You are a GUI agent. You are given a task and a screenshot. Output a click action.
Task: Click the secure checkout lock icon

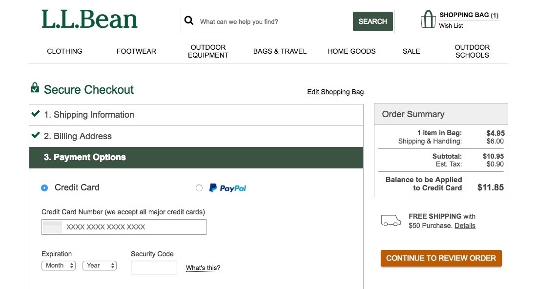click(x=35, y=88)
